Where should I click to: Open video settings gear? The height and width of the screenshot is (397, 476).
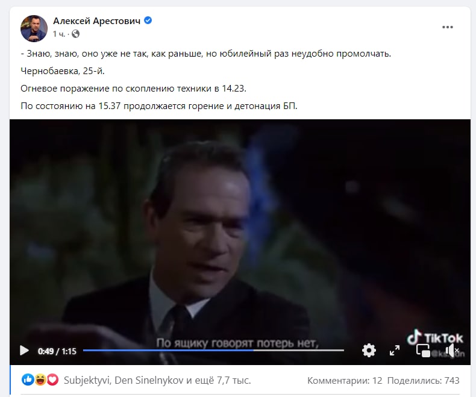point(369,350)
